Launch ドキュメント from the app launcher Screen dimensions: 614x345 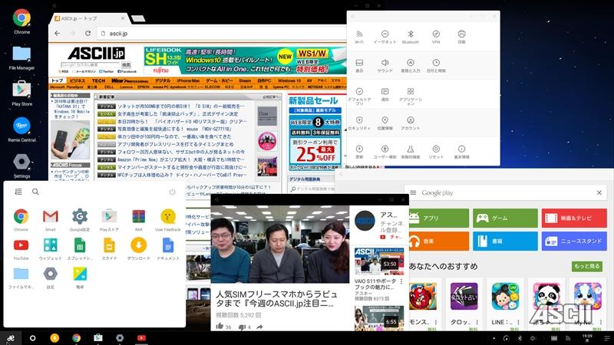pos(168,248)
